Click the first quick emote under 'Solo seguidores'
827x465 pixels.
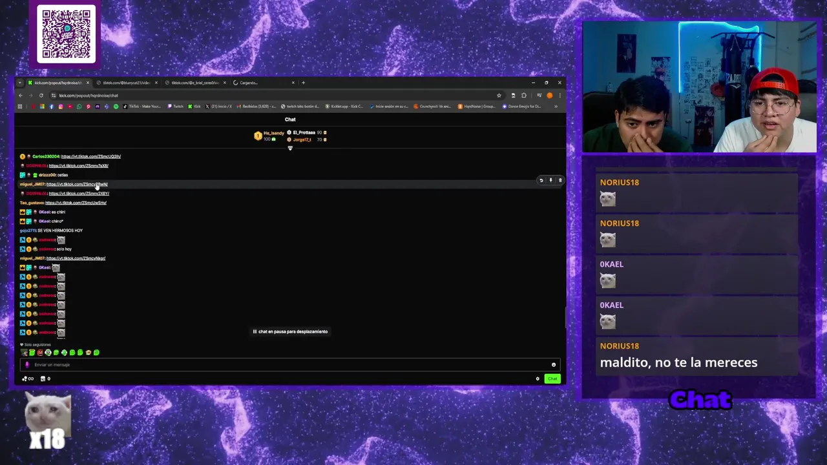click(x=25, y=353)
